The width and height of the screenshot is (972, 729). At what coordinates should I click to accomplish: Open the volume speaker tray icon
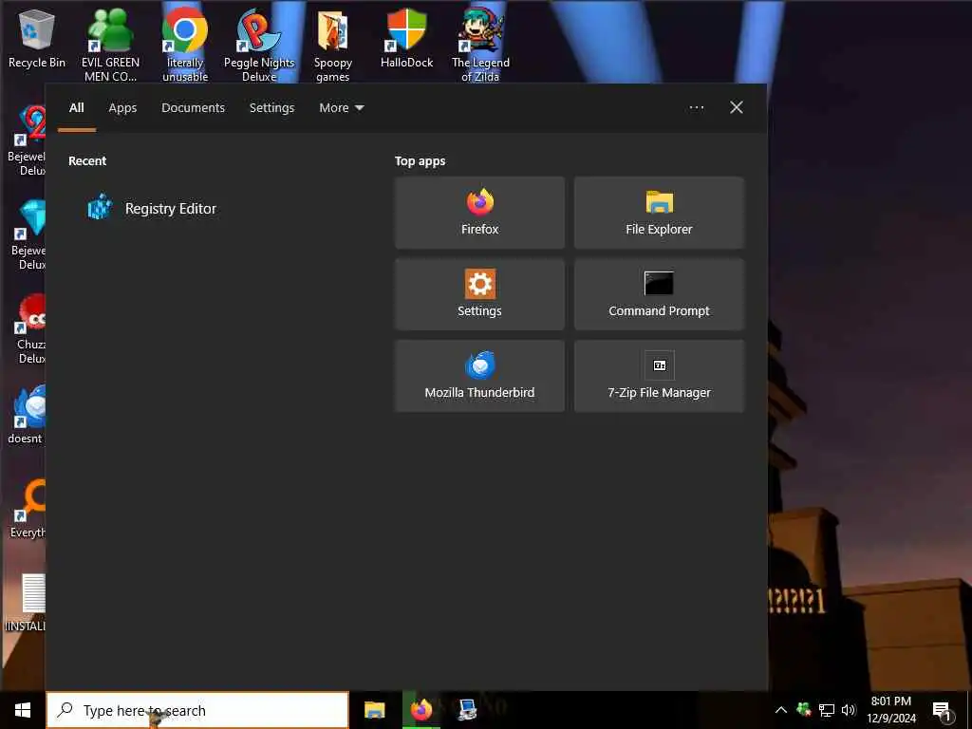coord(848,710)
